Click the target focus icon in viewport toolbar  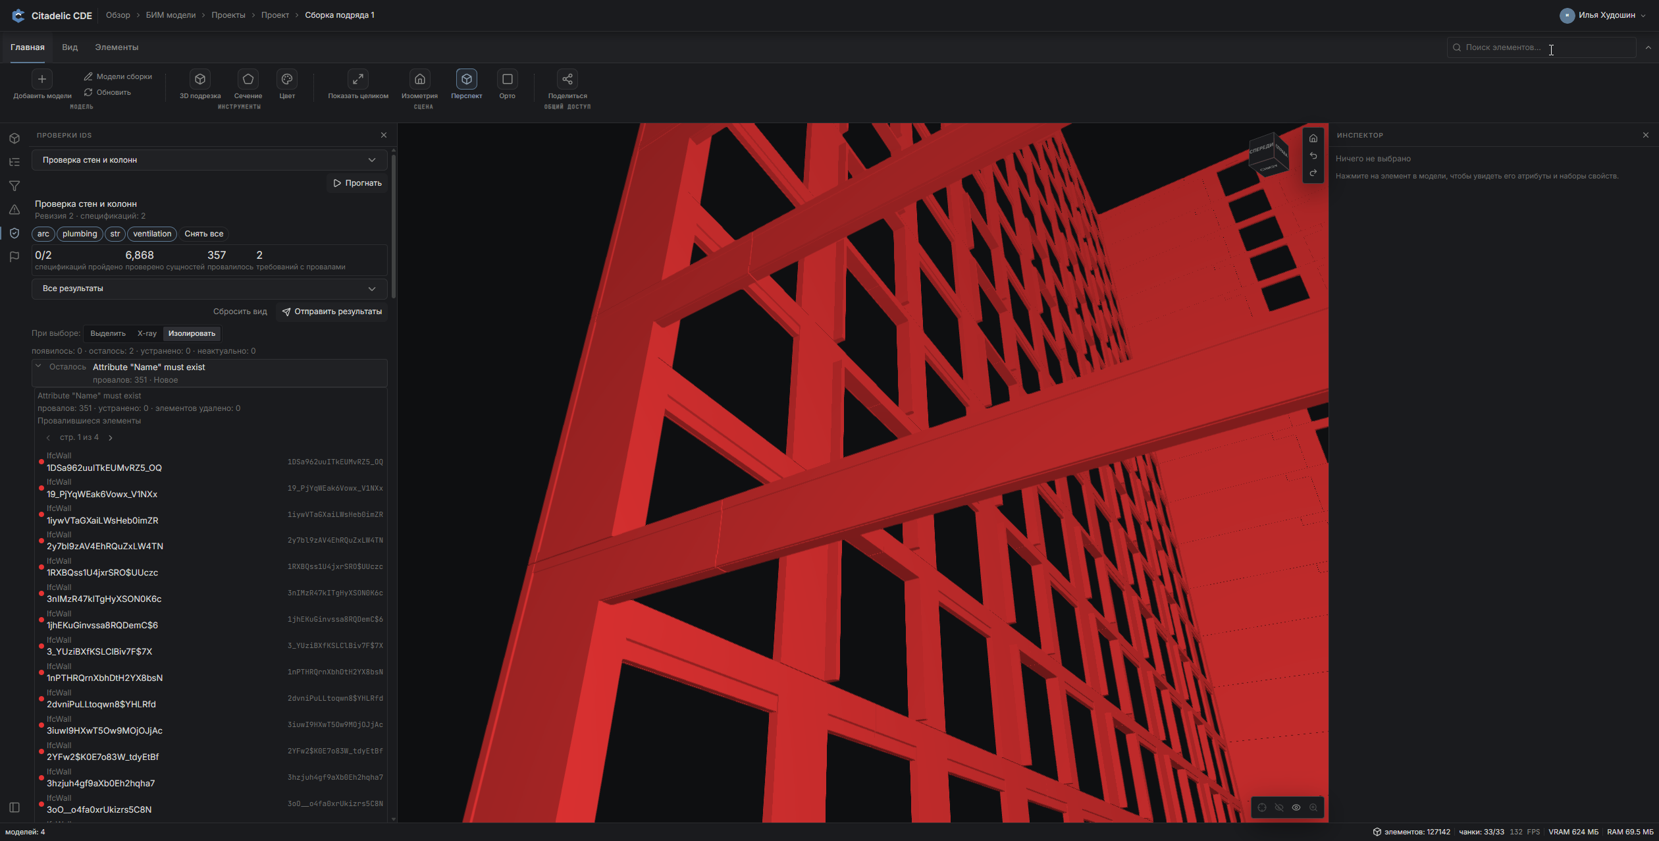pyautogui.click(x=1262, y=807)
